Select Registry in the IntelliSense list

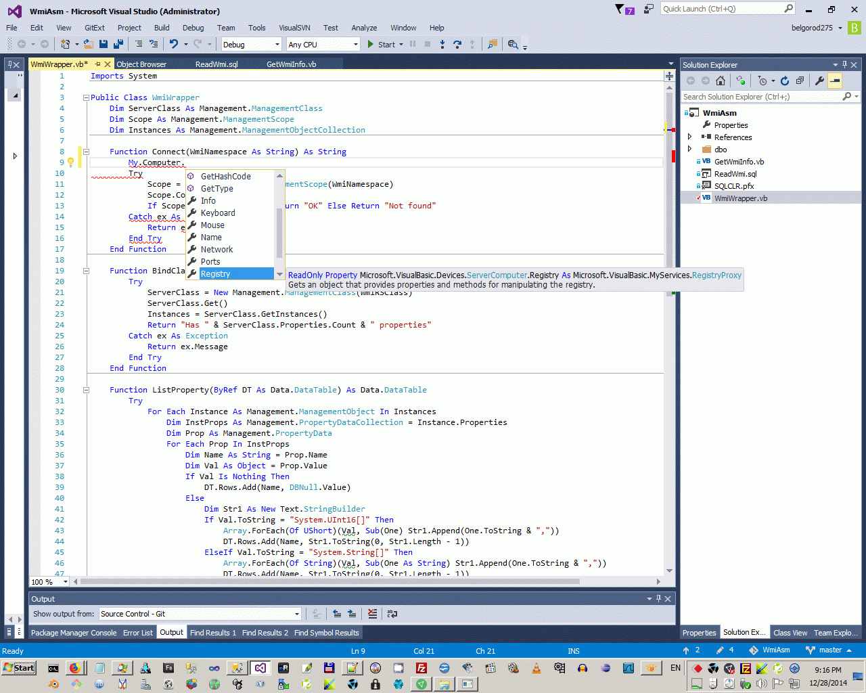click(216, 274)
